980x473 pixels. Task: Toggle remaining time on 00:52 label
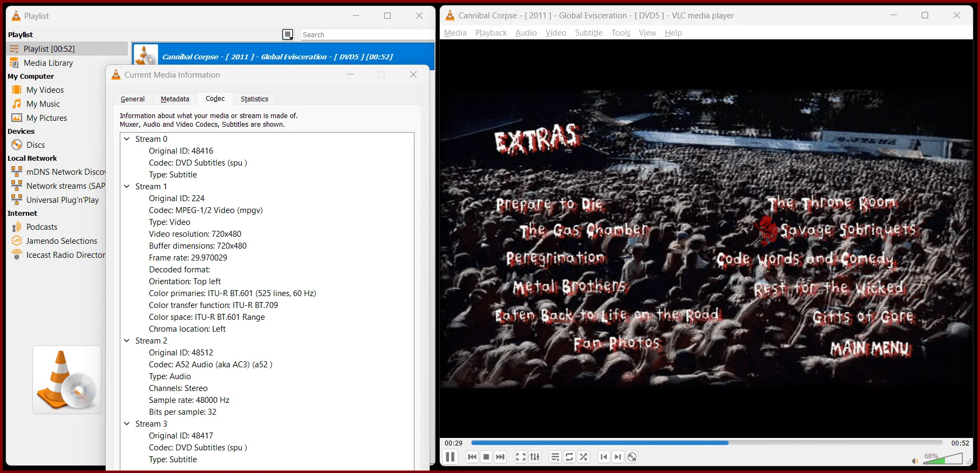(x=960, y=443)
